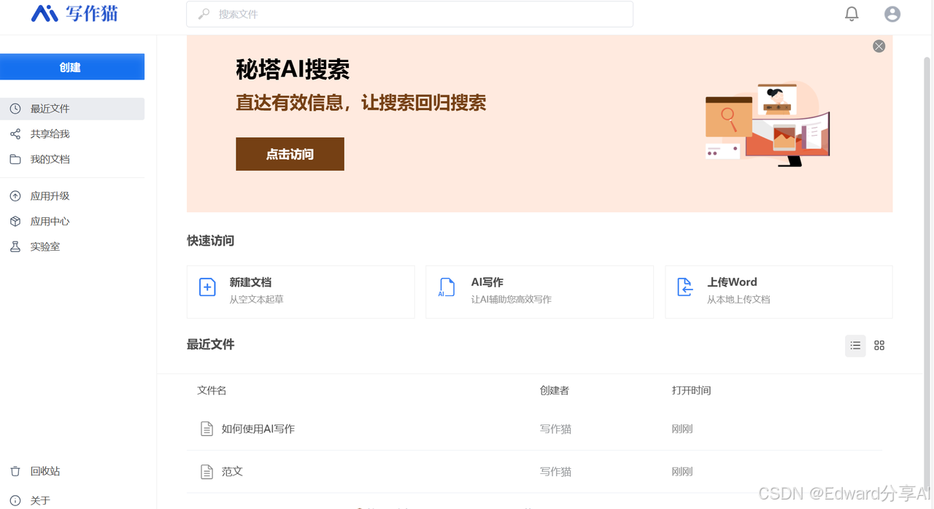This screenshot has width=934, height=509.
Task: Click 刚刚 time in 范文 row
Action: (x=682, y=472)
